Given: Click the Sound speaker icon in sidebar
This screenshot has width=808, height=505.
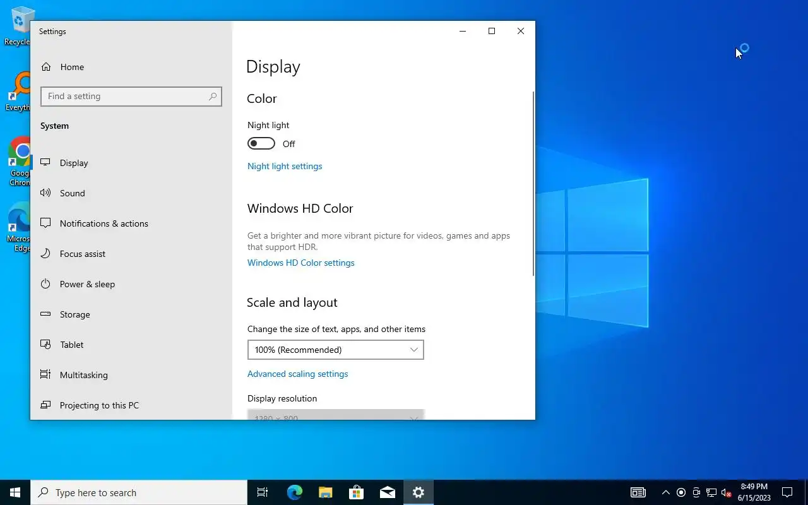Looking at the screenshot, I should click(45, 193).
